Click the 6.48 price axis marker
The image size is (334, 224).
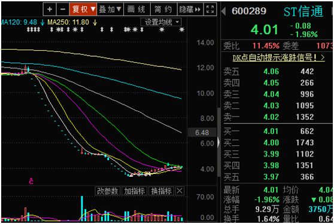202,133
